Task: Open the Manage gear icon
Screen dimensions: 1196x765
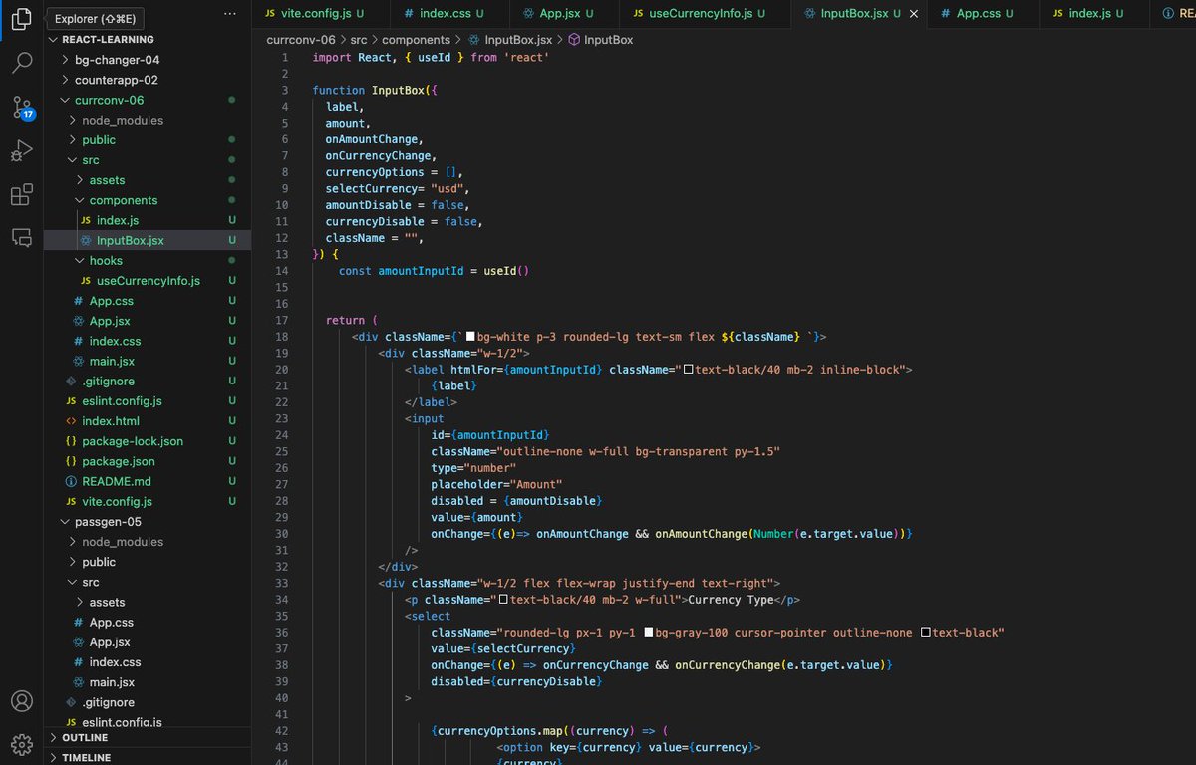Action: click(x=21, y=744)
